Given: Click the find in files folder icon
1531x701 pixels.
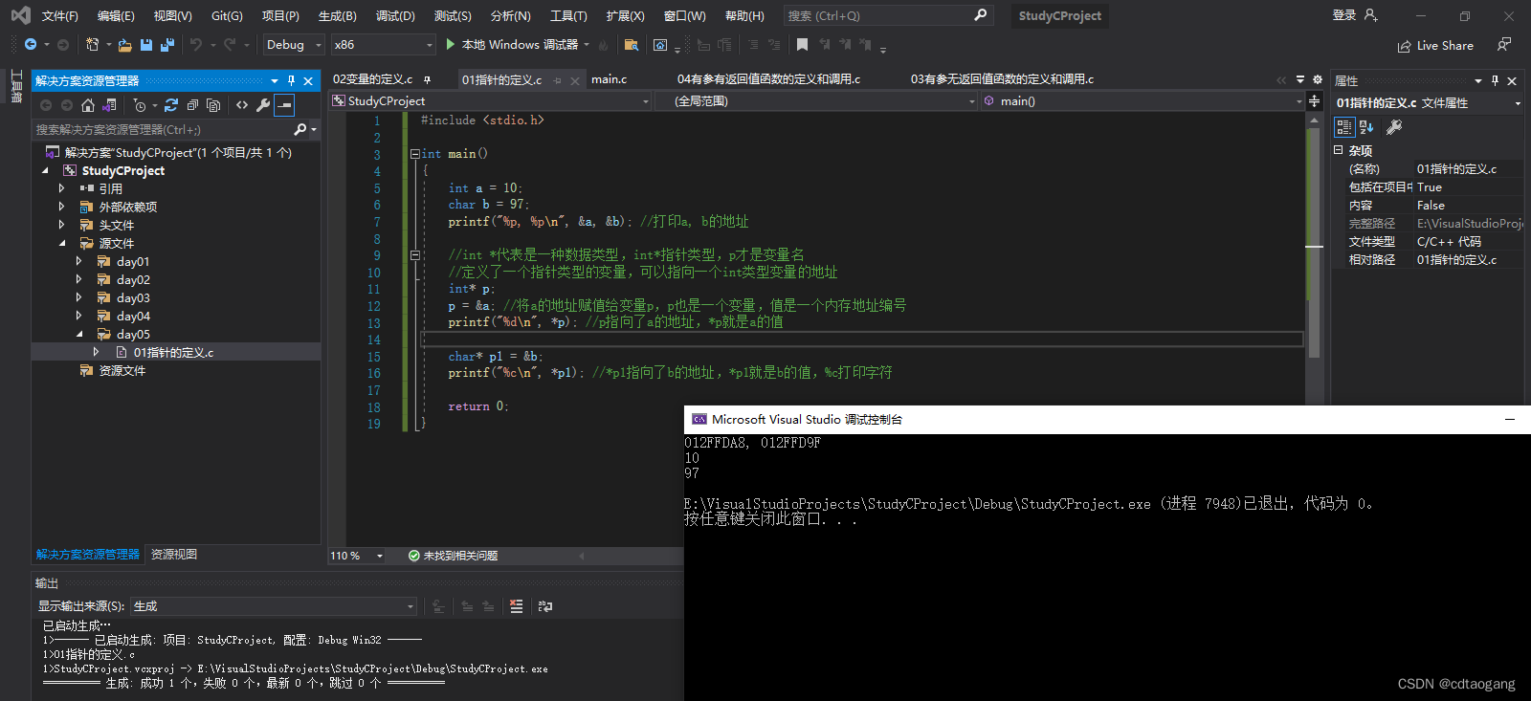Looking at the screenshot, I should (632, 45).
